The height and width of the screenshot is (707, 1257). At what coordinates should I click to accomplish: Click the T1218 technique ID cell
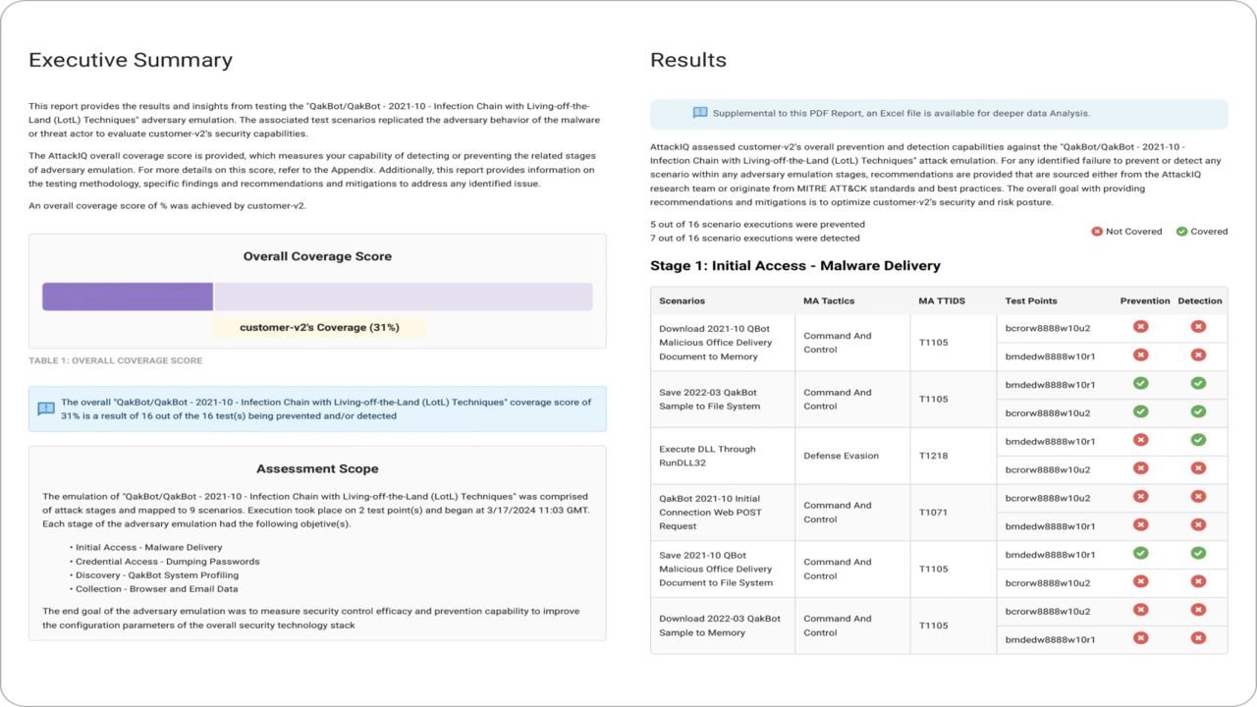pyautogui.click(x=933, y=456)
